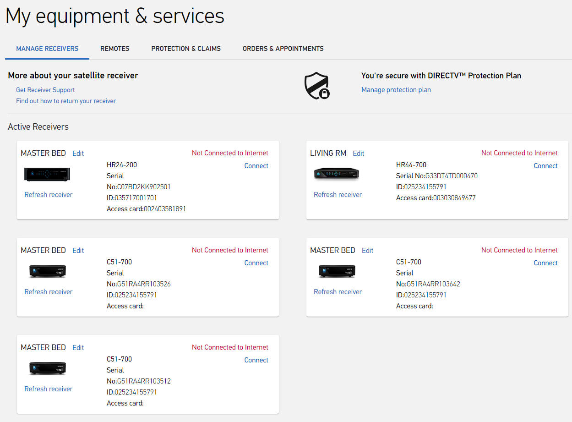Click serial number G33DT4TD000470
This screenshot has height=422, width=572.
(x=451, y=176)
